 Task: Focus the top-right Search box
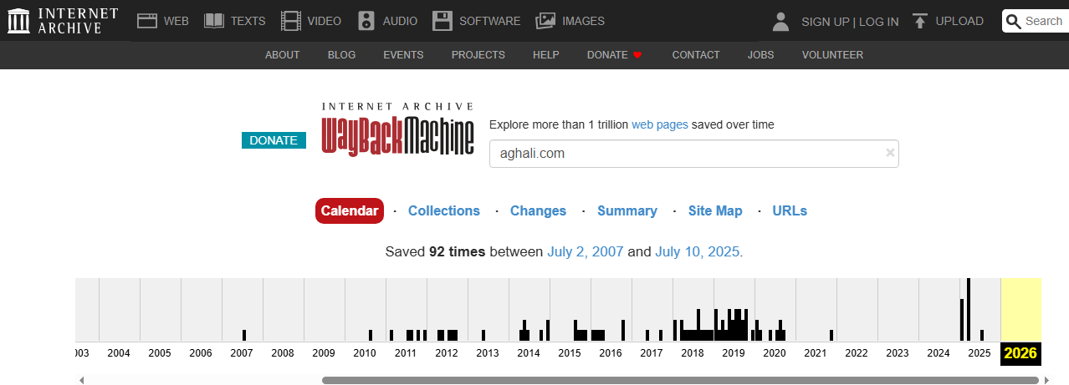click(1036, 21)
